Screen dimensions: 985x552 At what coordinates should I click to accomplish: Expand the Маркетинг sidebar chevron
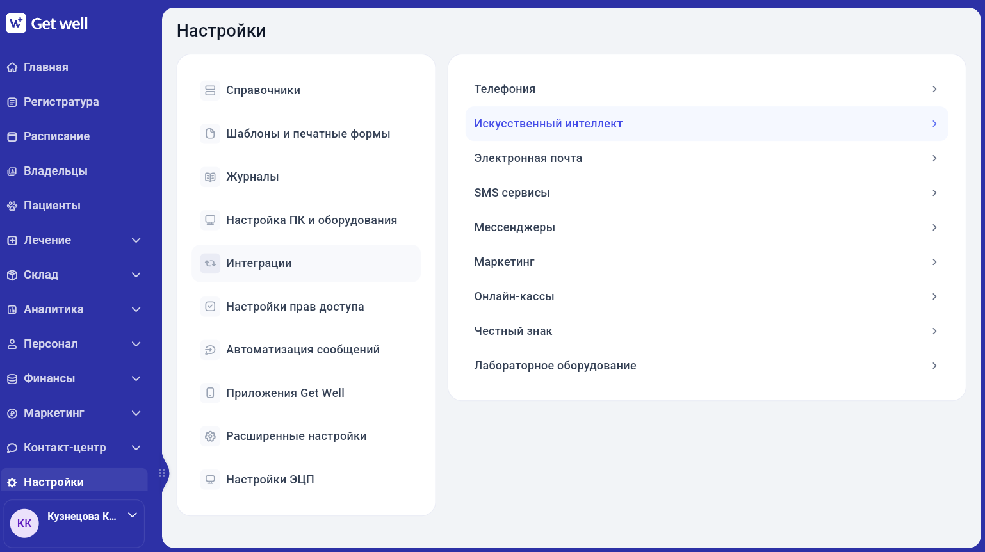click(x=136, y=413)
